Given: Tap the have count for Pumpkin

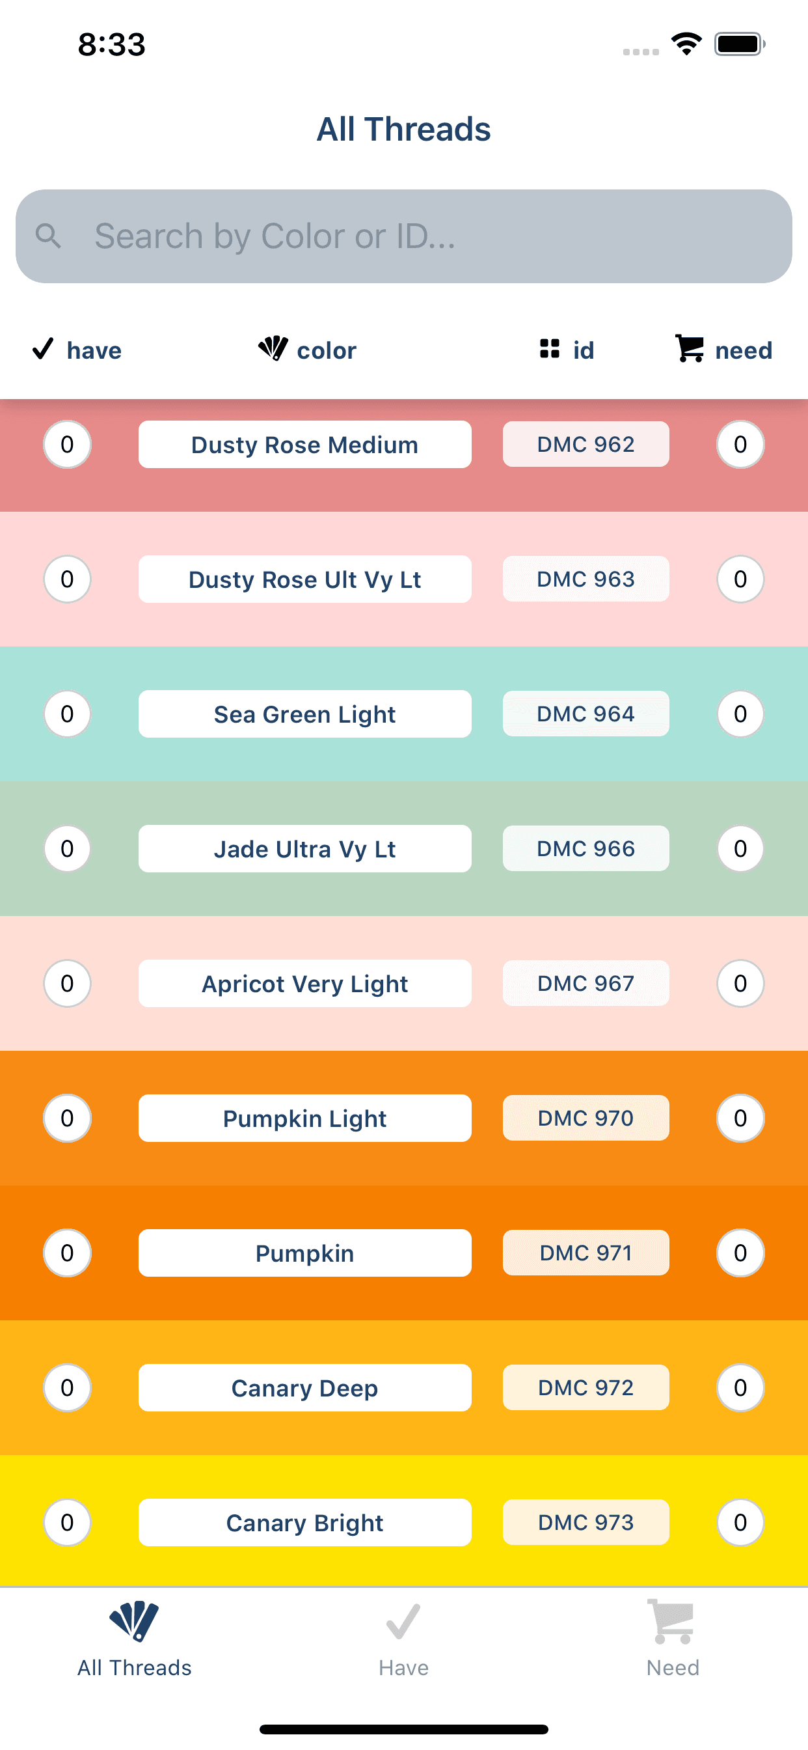Looking at the screenshot, I should (67, 1253).
